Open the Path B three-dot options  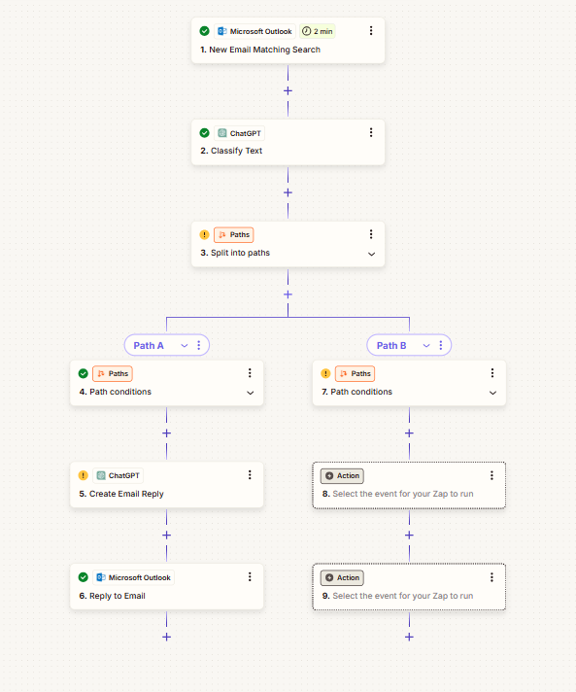tap(441, 345)
